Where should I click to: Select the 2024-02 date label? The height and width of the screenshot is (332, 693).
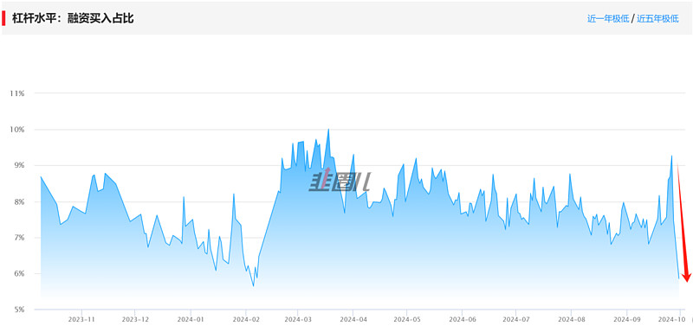(x=246, y=318)
